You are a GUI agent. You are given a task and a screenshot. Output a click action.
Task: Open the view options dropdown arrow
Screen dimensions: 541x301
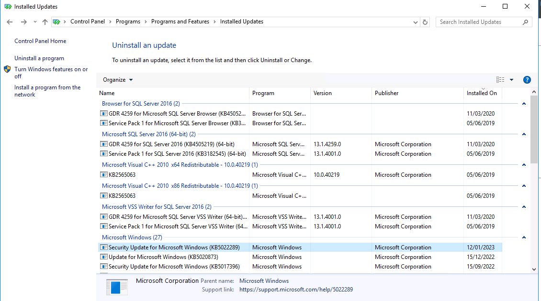(511, 80)
